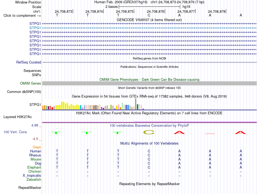The height and width of the screenshot is (194, 257).
Task: Select the Dog species label
Action: pos(38,163)
